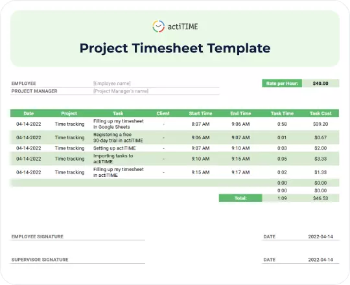Select the 0:02 task time cell

tap(282, 172)
